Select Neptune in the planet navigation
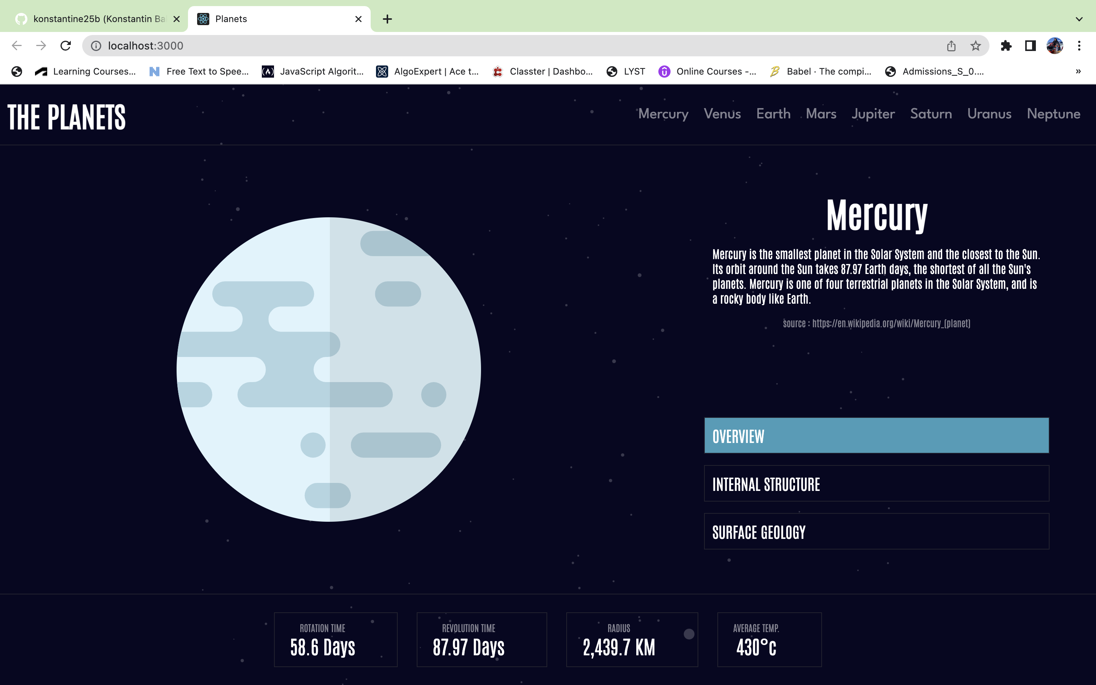Image resolution: width=1096 pixels, height=685 pixels. click(1053, 114)
